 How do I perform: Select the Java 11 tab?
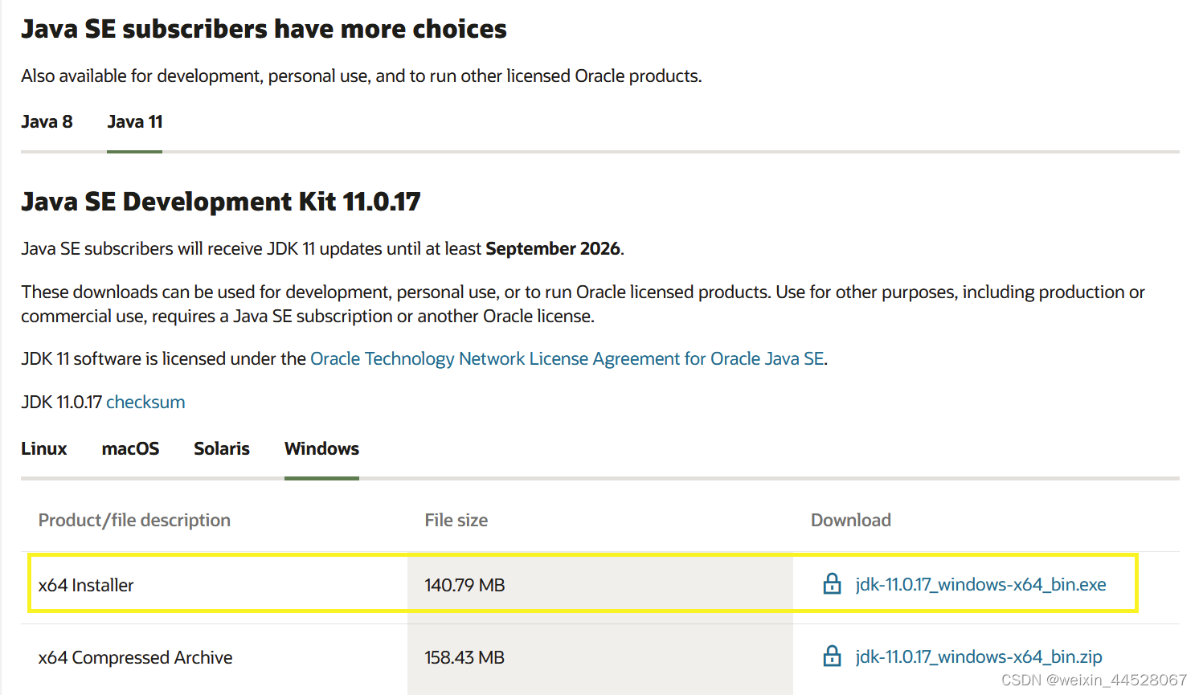[135, 122]
